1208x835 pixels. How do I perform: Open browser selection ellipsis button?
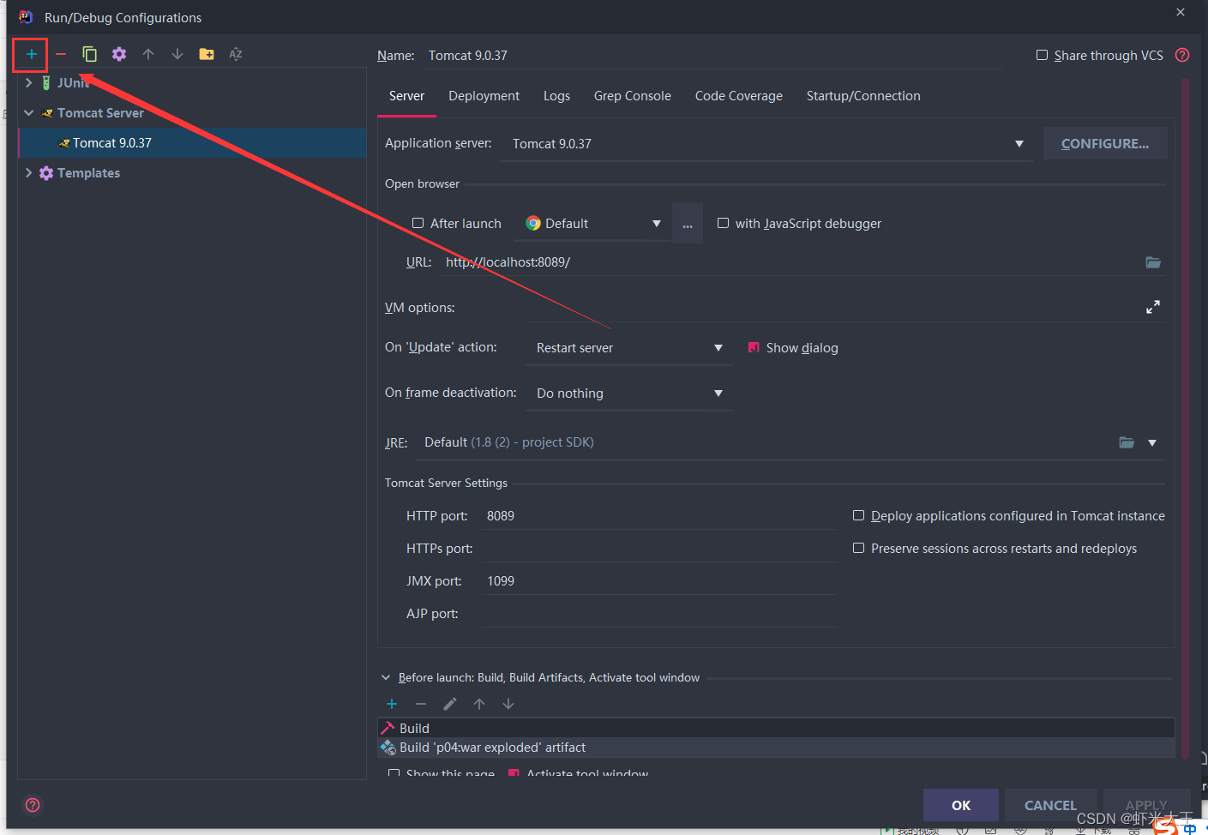click(x=688, y=224)
